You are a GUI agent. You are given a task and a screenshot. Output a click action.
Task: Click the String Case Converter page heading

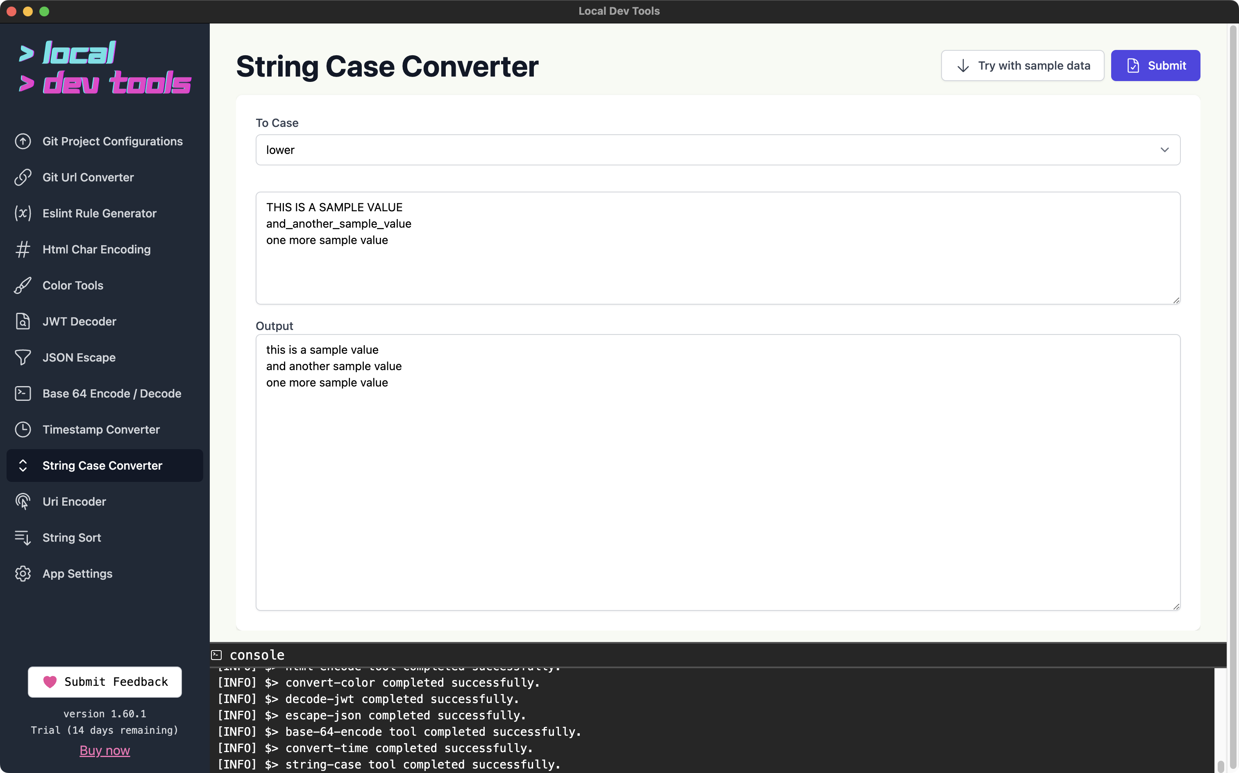point(387,66)
